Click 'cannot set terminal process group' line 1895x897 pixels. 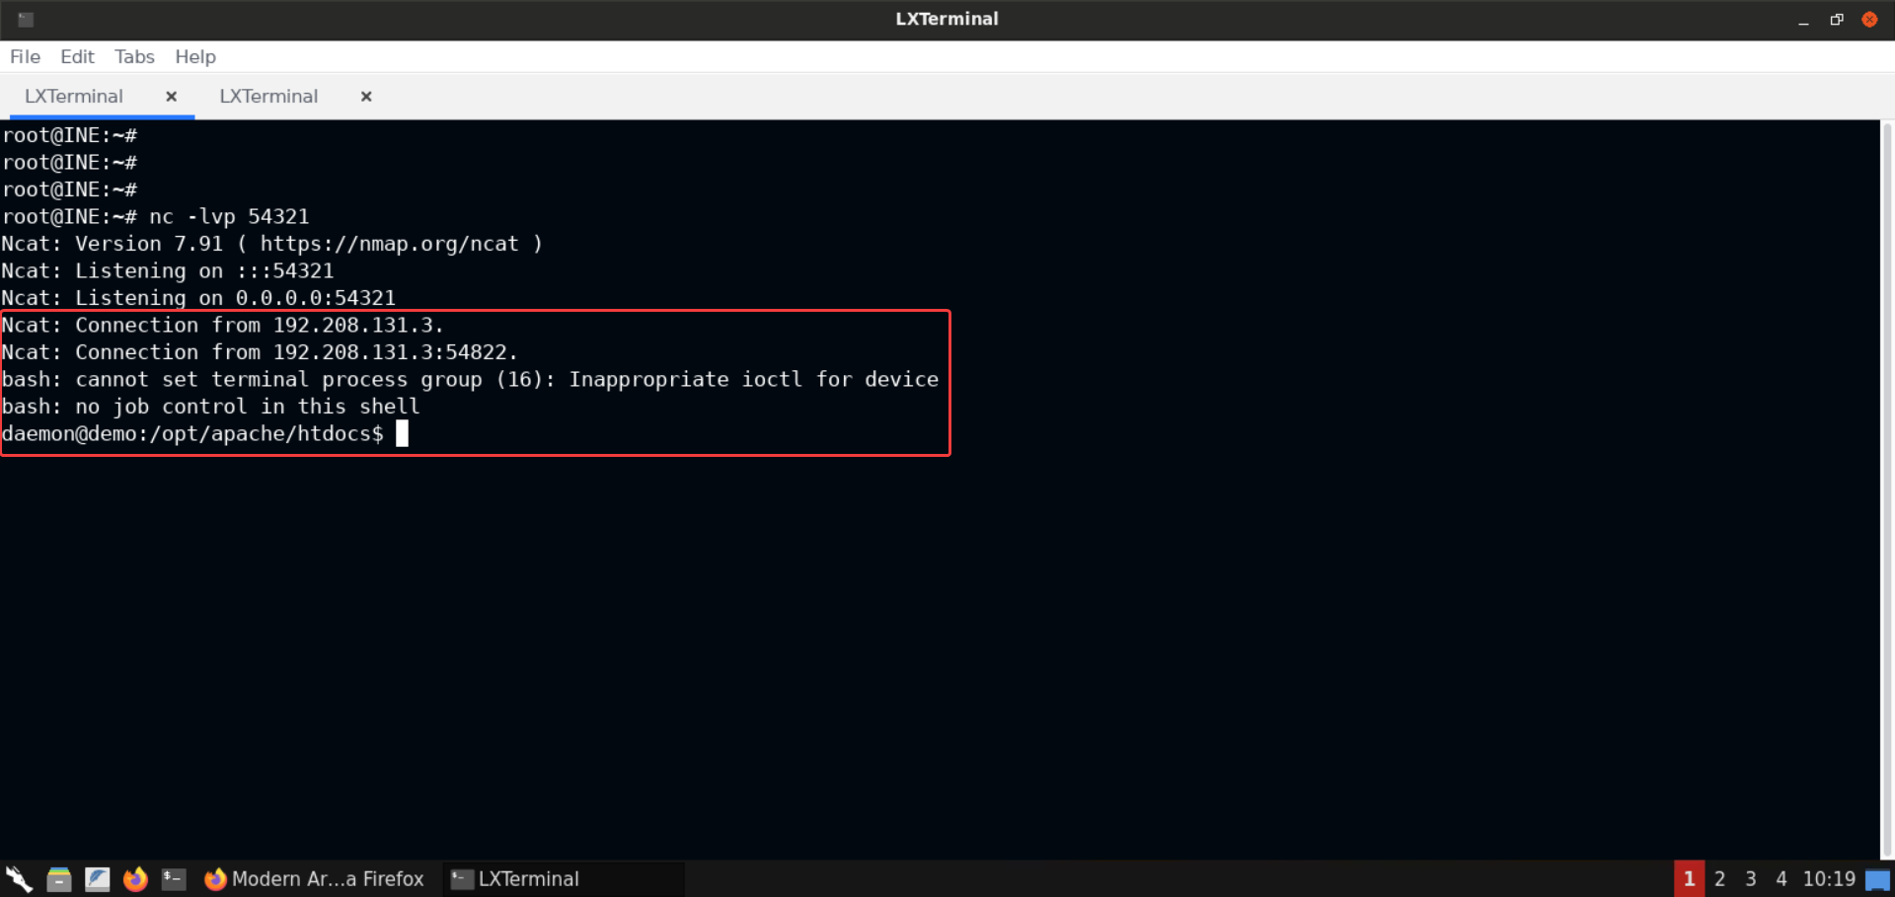point(470,379)
